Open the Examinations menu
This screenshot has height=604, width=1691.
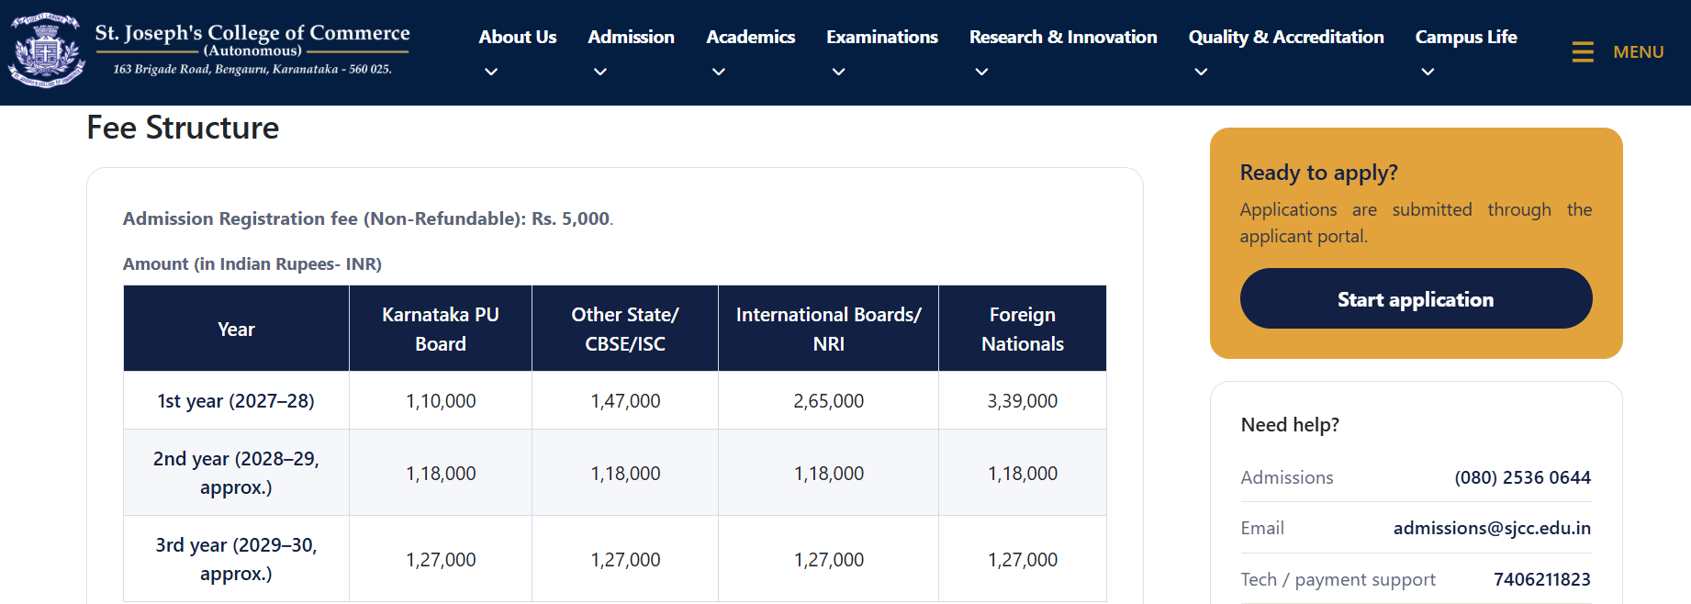pos(882,37)
